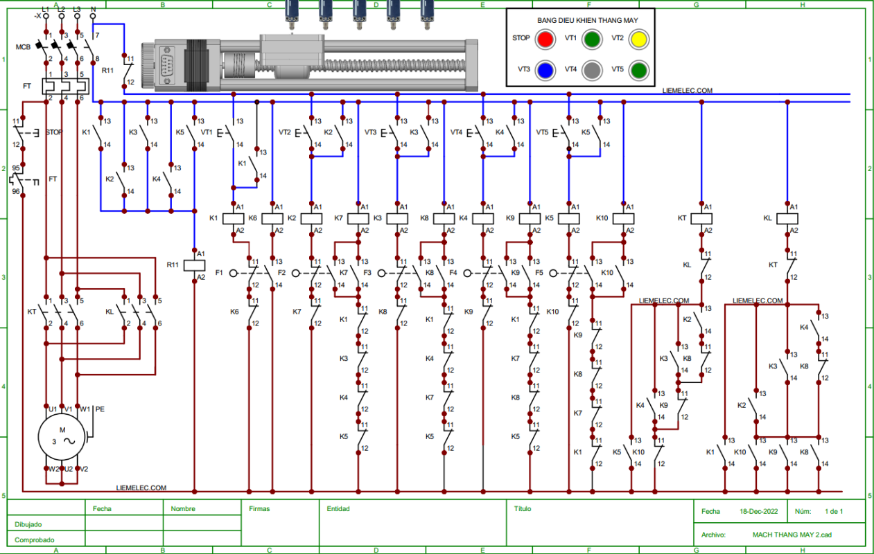Click the R11 relay coil

coord(194,265)
